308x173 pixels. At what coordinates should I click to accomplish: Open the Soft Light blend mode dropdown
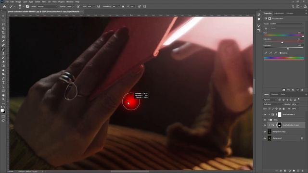(273, 104)
